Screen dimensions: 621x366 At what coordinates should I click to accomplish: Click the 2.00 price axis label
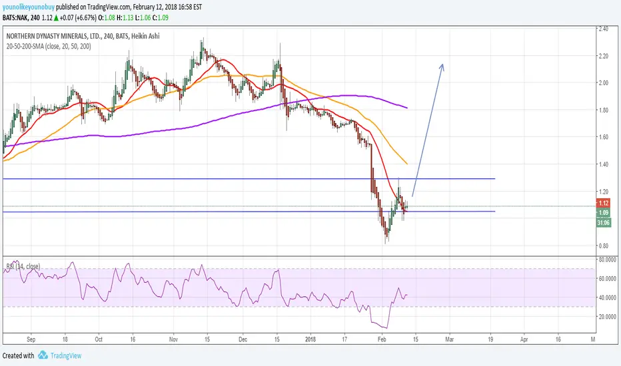coord(603,83)
